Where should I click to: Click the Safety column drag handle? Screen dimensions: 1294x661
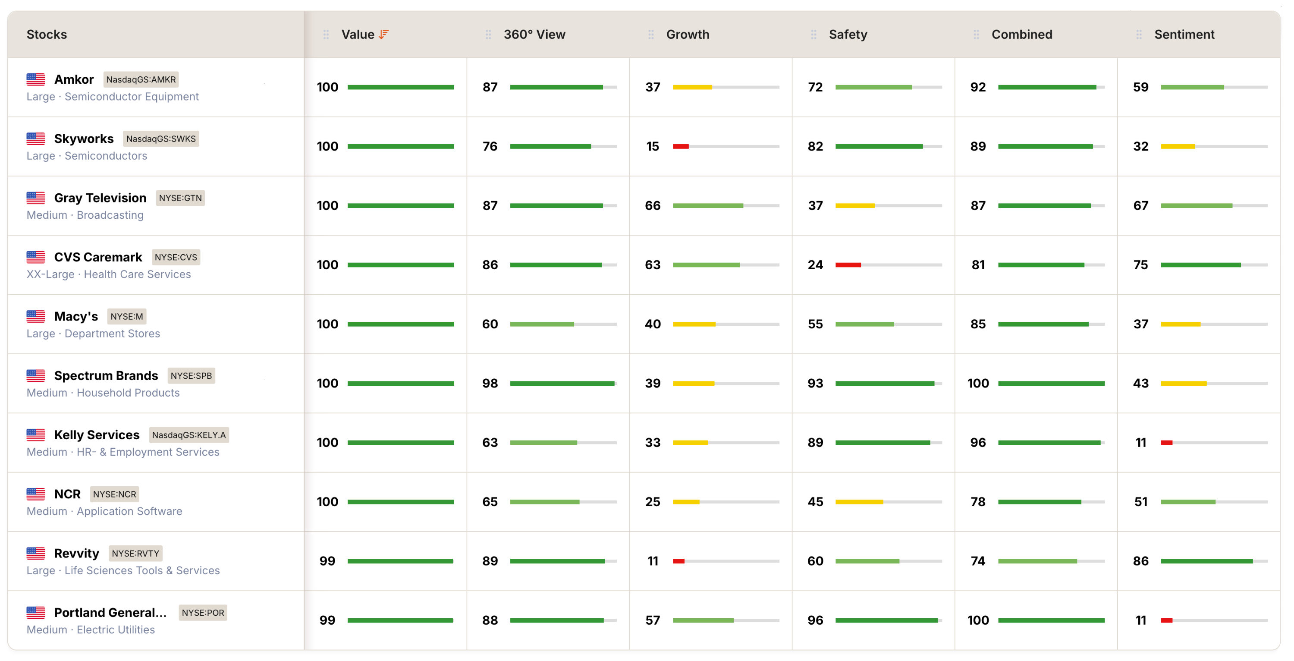coord(814,34)
